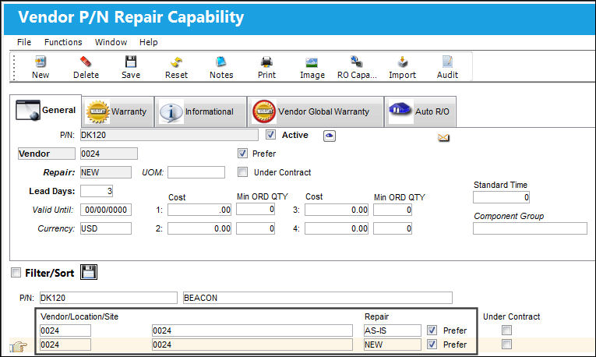Image resolution: width=596 pixels, height=357 pixels.
Task: Select NEW repair cell in vendor list
Action: (x=393, y=345)
